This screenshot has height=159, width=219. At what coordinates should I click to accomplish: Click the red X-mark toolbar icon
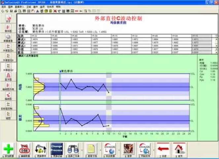[55, 11]
